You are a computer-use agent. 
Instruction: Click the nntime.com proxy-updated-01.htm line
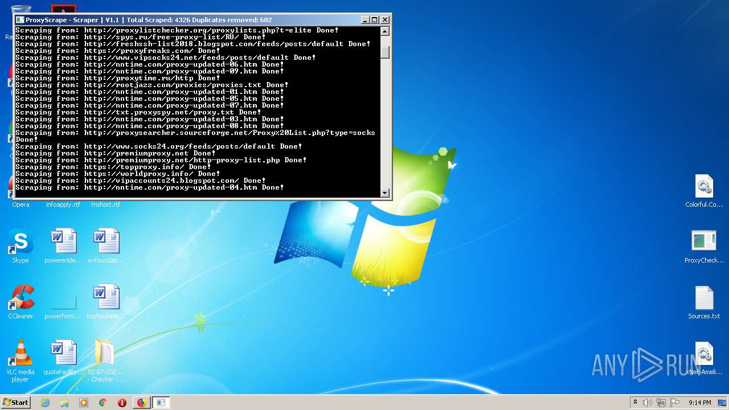coord(150,92)
